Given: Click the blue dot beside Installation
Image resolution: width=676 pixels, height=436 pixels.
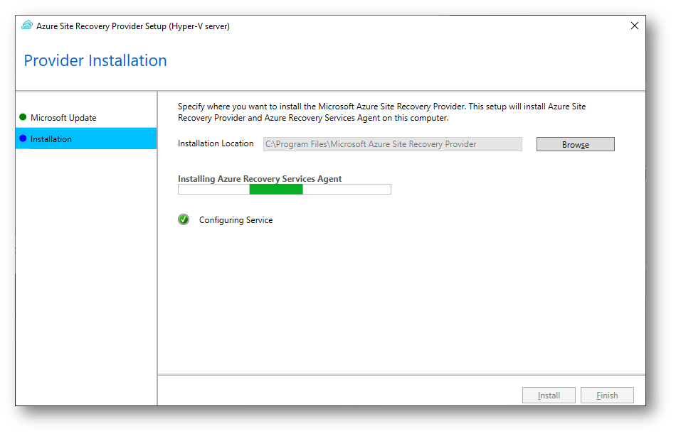Looking at the screenshot, I should click(x=23, y=138).
